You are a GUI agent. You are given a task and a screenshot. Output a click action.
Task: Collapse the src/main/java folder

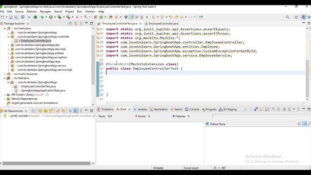5,28
